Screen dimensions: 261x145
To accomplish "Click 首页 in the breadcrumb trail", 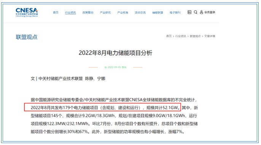I will click(x=169, y=36).
